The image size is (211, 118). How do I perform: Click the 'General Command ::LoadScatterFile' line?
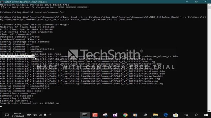(x=27, y=49)
